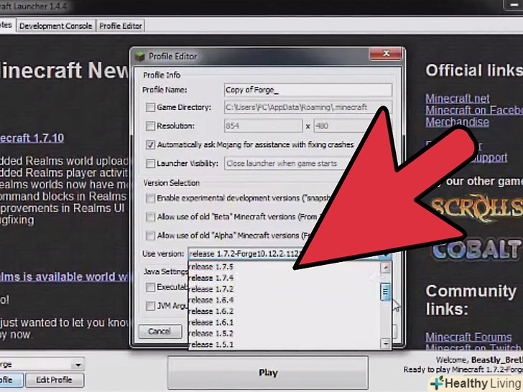The height and width of the screenshot is (392, 523).
Task: Close the Profile Editor dialog
Action: click(x=386, y=53)
